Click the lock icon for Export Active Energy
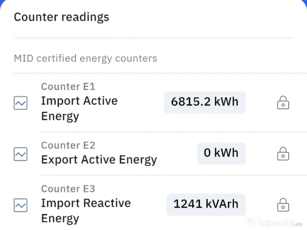The width and height of the screenshot is (307, 230). tap(283, 154)
